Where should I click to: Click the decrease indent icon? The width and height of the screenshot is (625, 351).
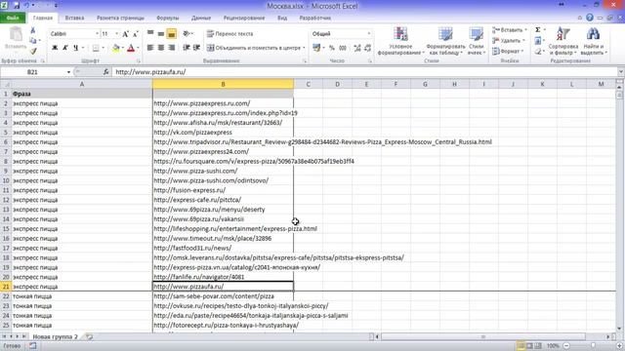pyautogui.click(x=187, y=48)
